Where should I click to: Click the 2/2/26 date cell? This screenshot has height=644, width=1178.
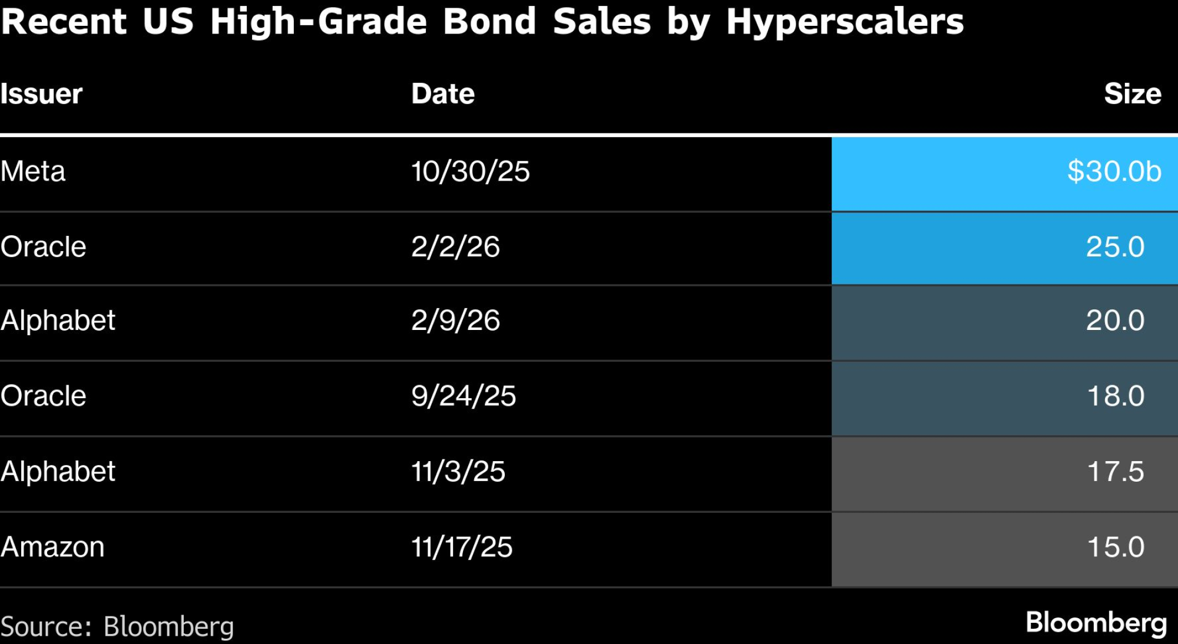[455, 247]
